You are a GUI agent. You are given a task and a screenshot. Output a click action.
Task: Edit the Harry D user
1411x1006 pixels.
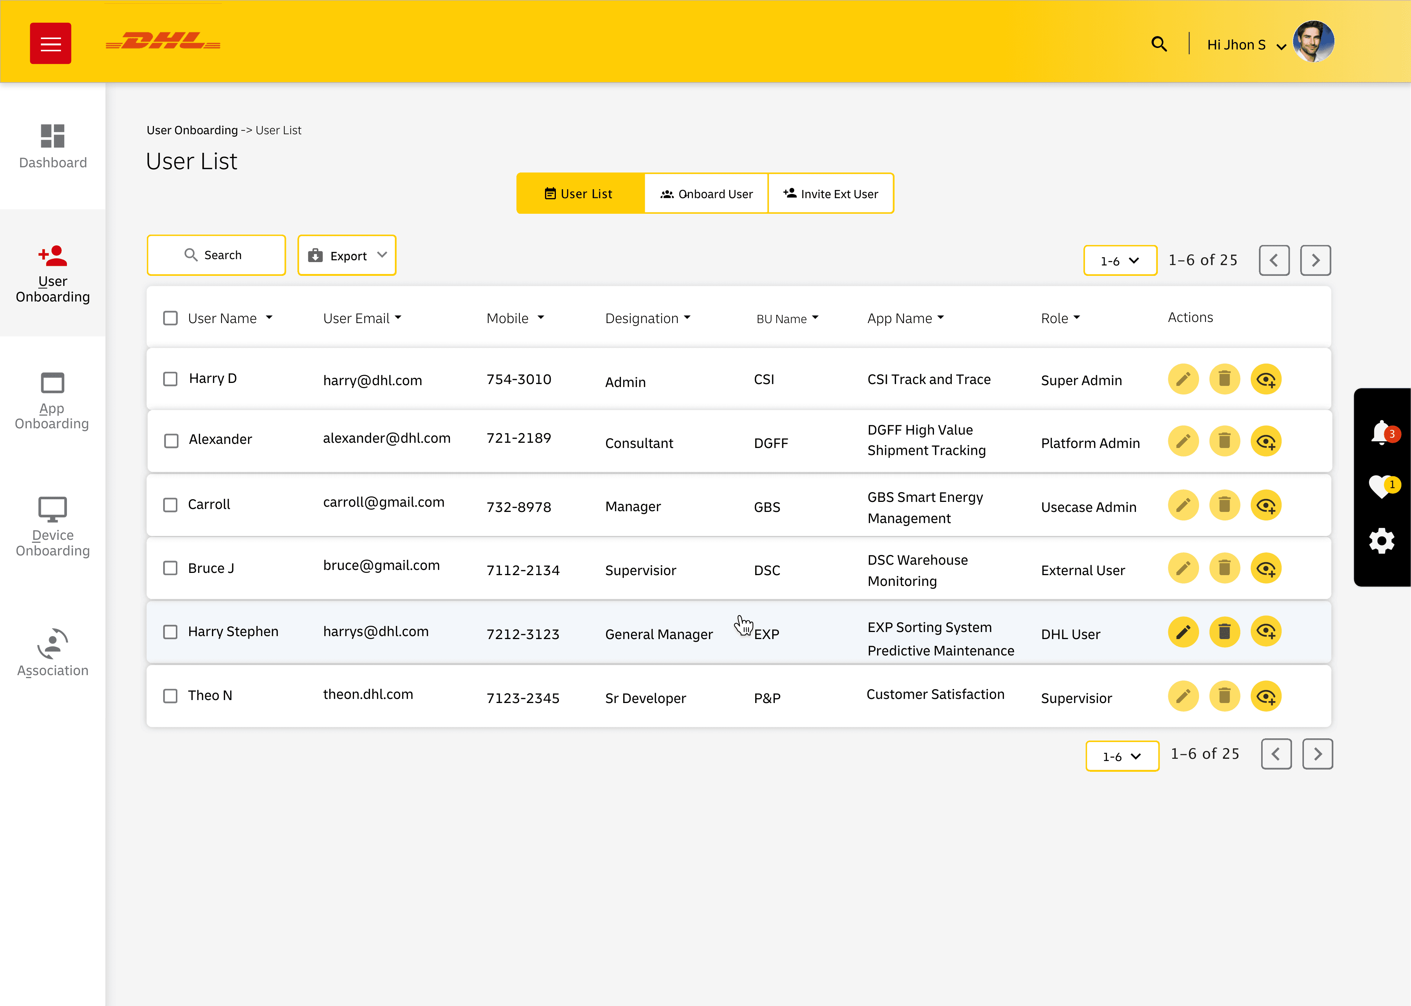coord(1183,379)
